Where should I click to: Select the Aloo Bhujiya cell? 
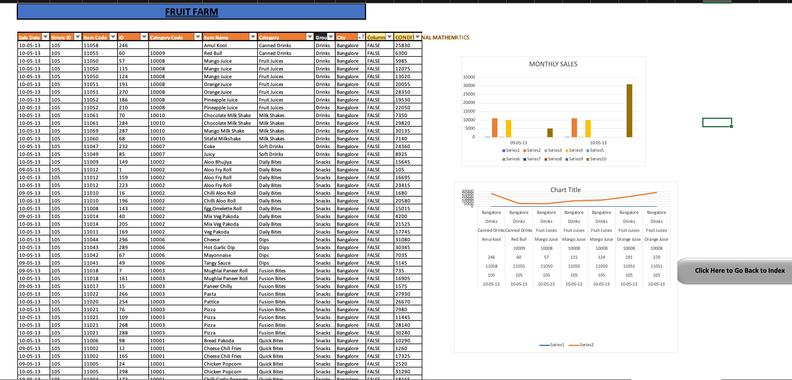[230, 162]
